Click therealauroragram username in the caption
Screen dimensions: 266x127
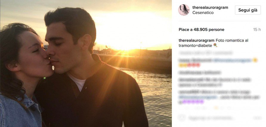pyautogui.click(x=196, y=40)
